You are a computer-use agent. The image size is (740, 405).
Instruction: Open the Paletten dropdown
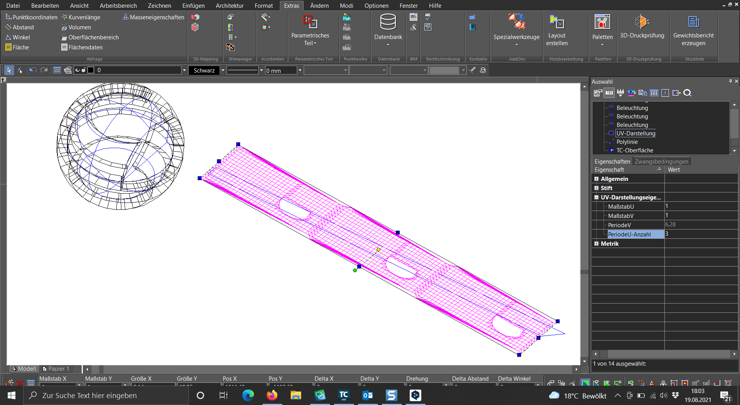[x=602, y=44]
